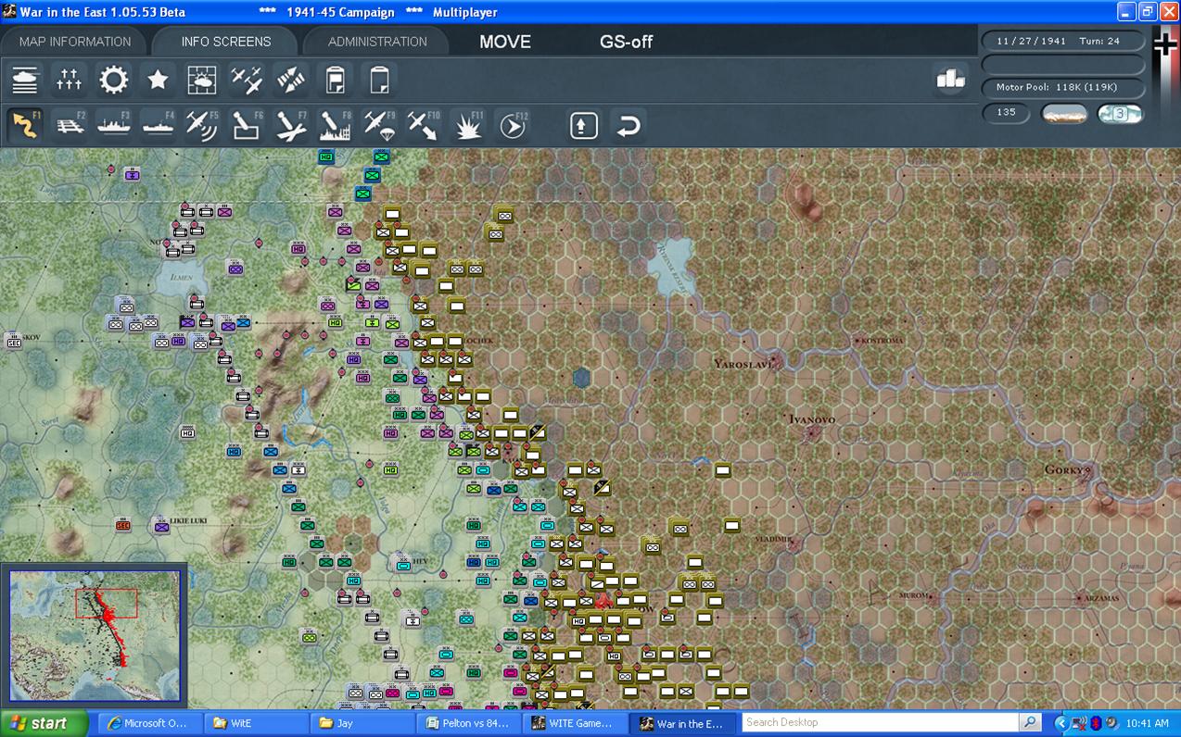
Task: Activate F8 bomb city mode
Action: pyautogui.click(x=335, y=125)
